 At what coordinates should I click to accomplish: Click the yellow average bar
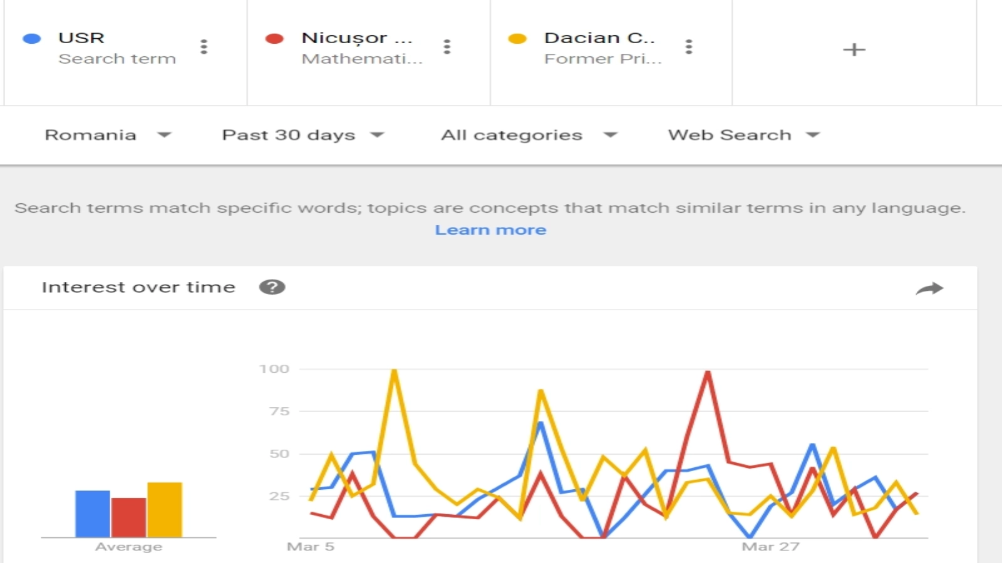pos(165,509)
